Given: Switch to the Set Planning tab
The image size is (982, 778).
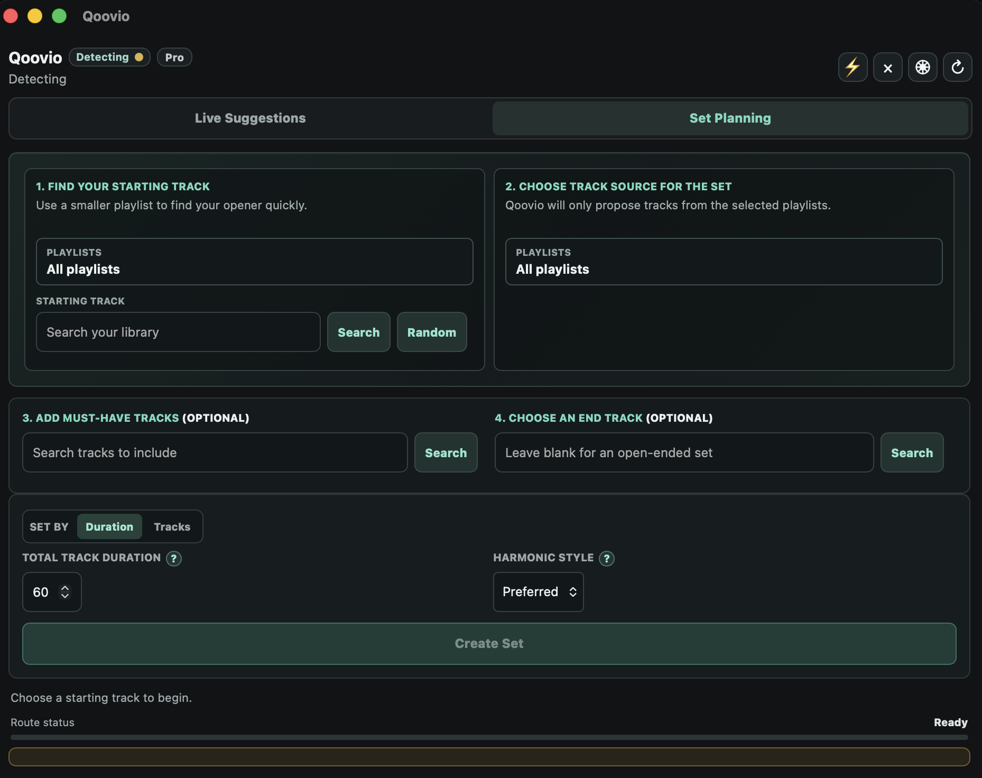Looking at the screenshot, I should (x=730, y=118).
